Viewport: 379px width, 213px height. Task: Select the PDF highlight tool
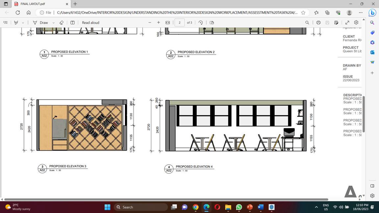tap(16, 22)
